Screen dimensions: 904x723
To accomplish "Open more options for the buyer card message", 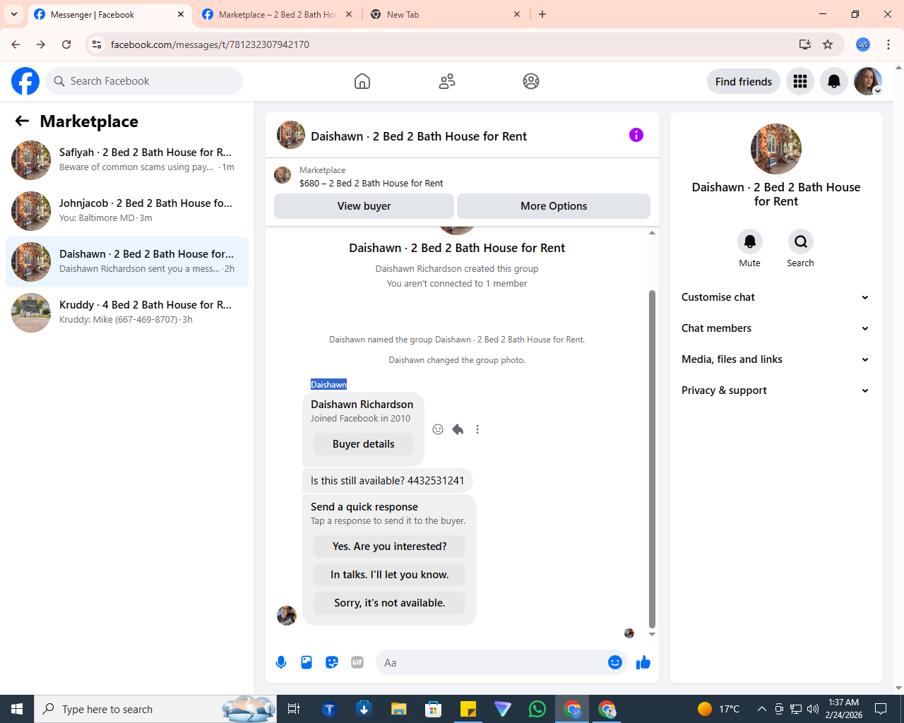I will point(477,429).
